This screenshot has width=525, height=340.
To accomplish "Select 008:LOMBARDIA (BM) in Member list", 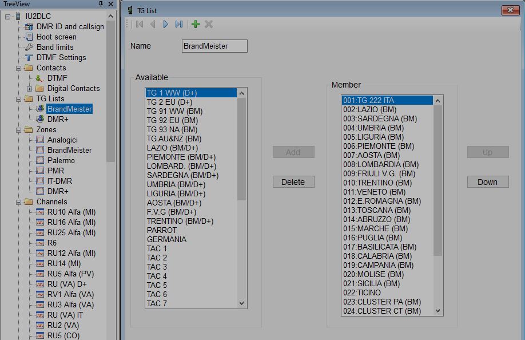I will tap(387, 164).
